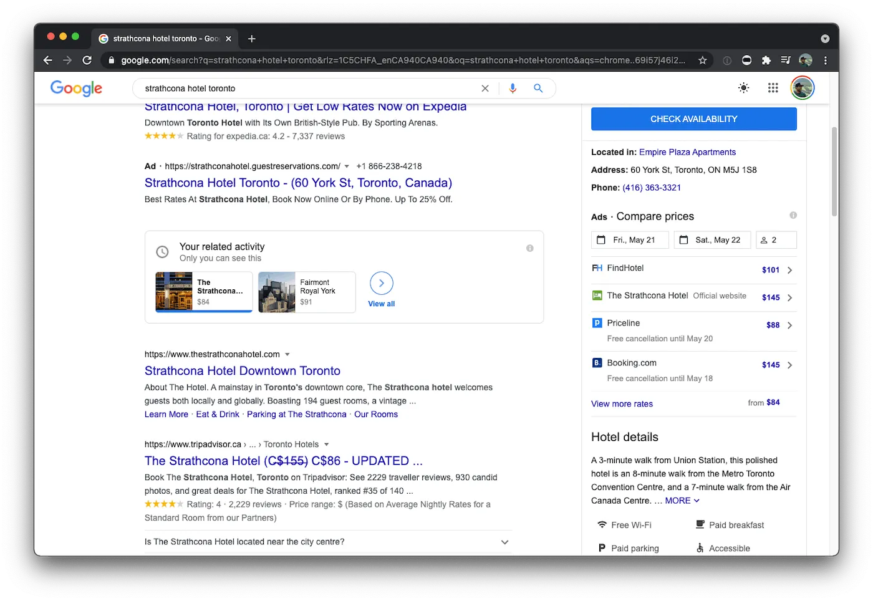Image resolution: width=873 pixels, height=601 pixels.
Task: Call the phone number (416) 363-3321
Action: (652, 188)
